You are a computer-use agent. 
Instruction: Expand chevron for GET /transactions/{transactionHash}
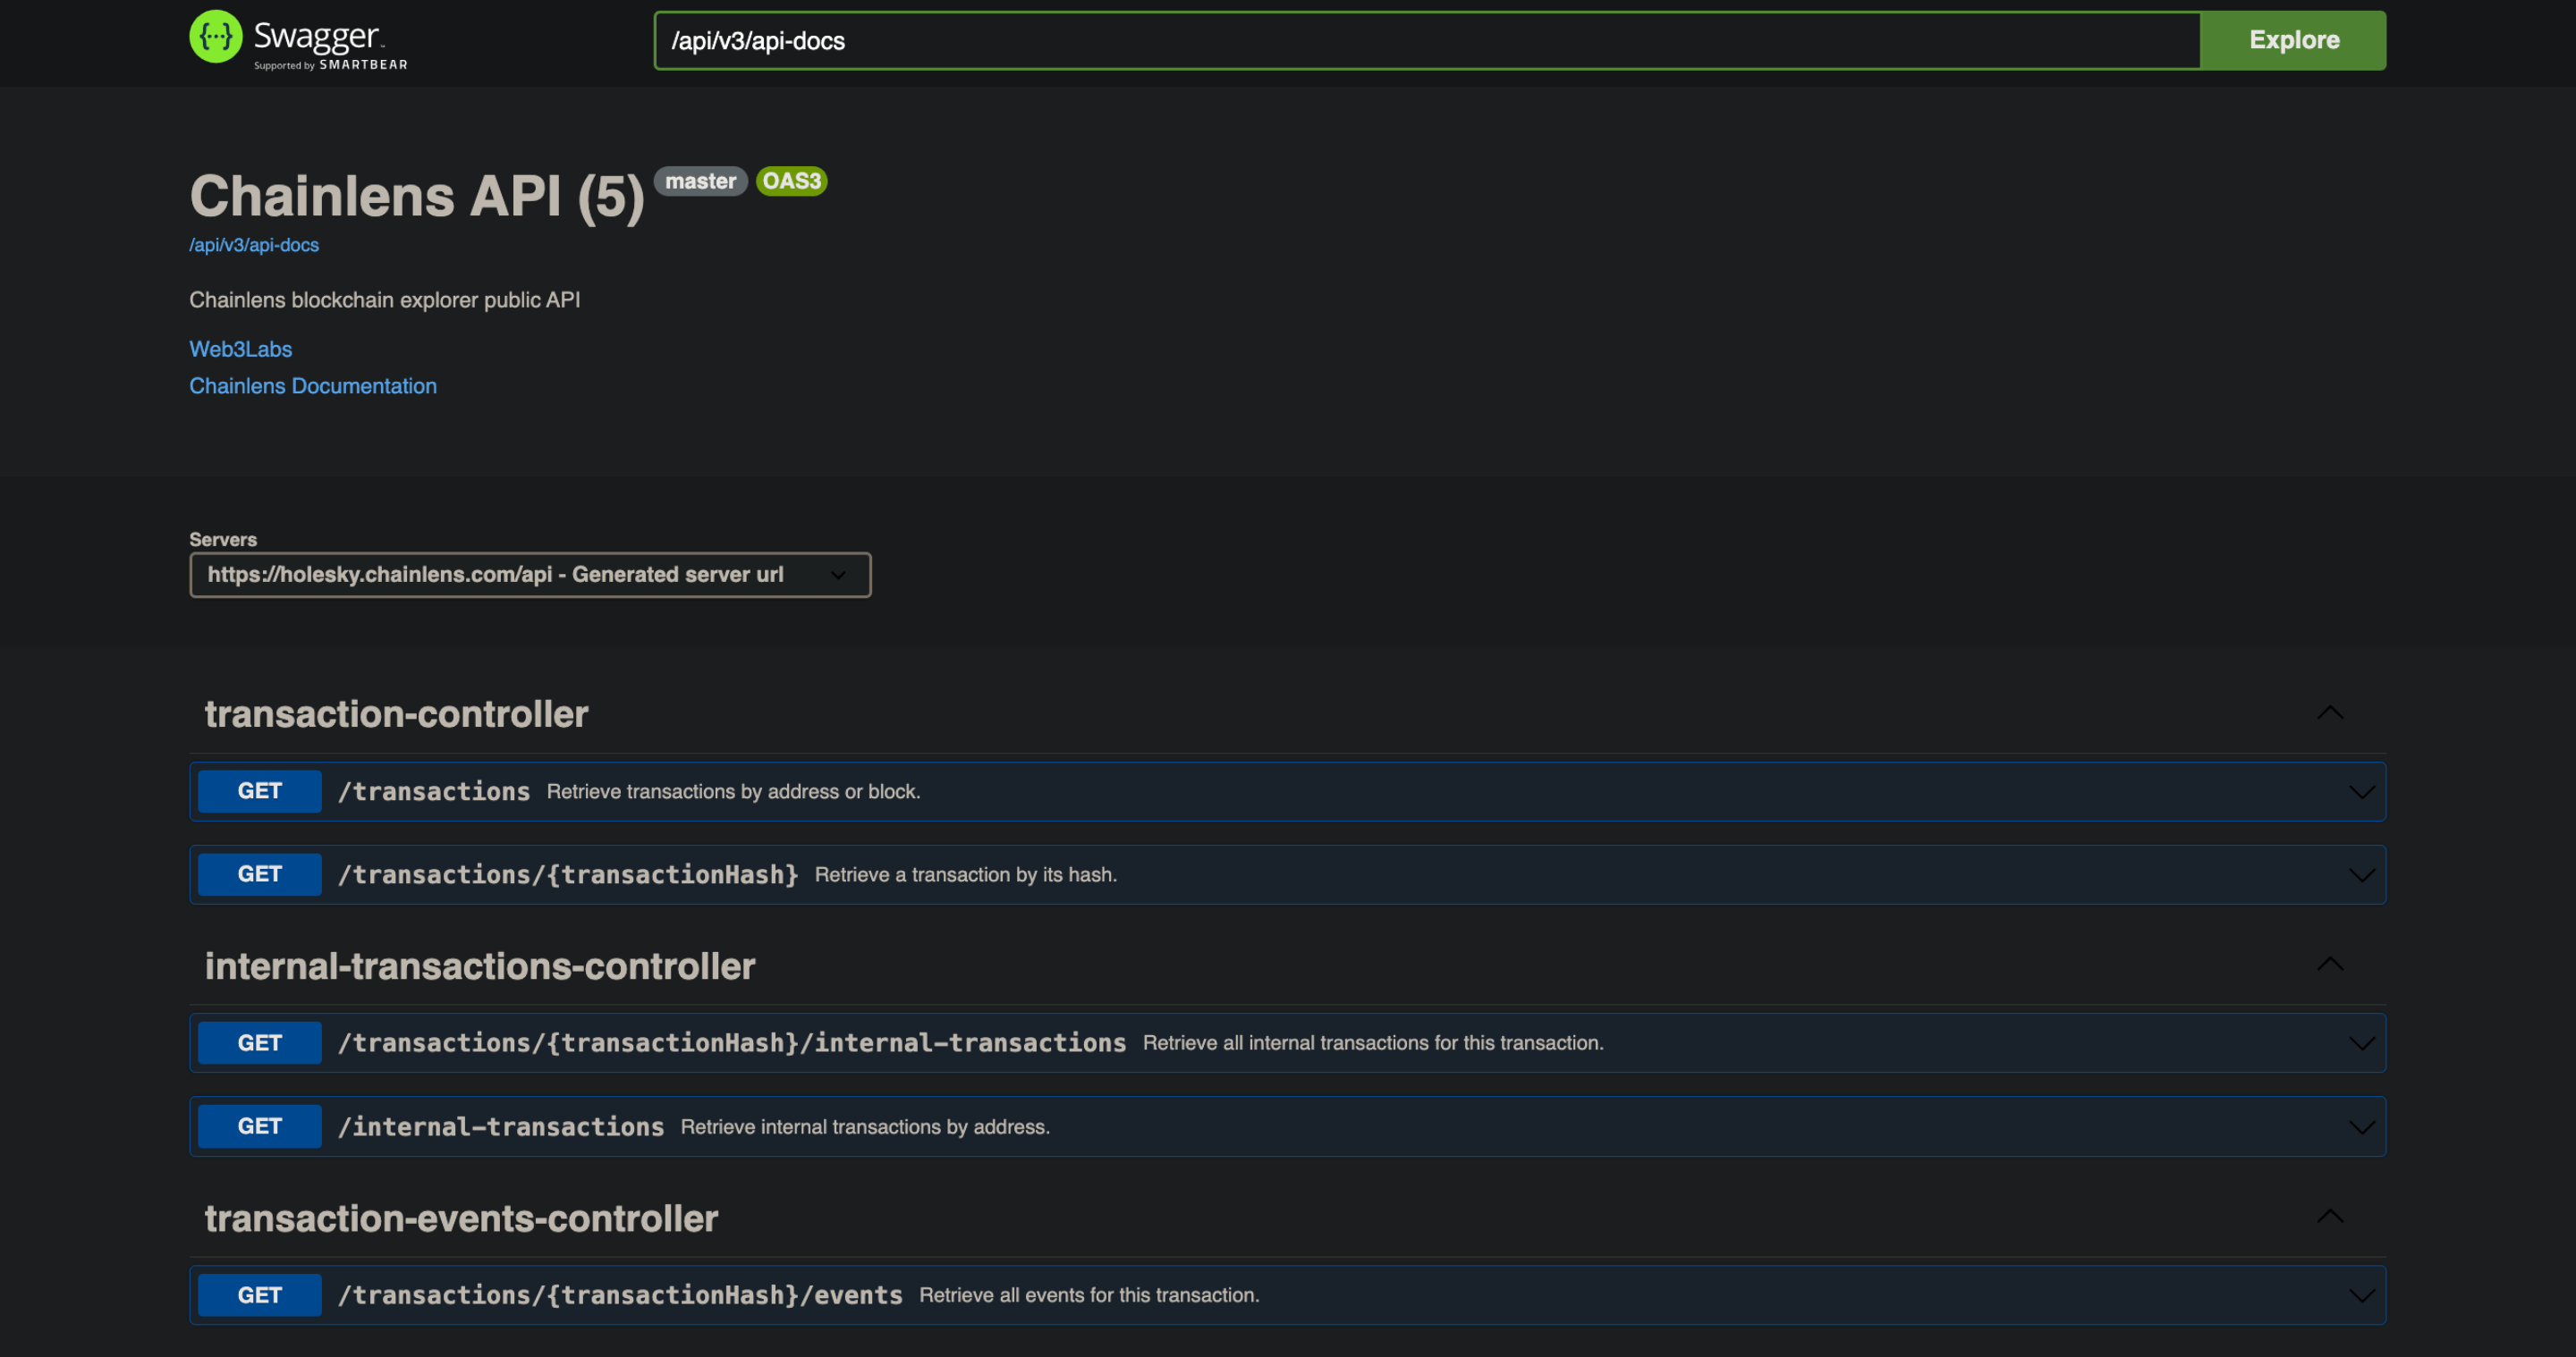tap(2361, 875)
